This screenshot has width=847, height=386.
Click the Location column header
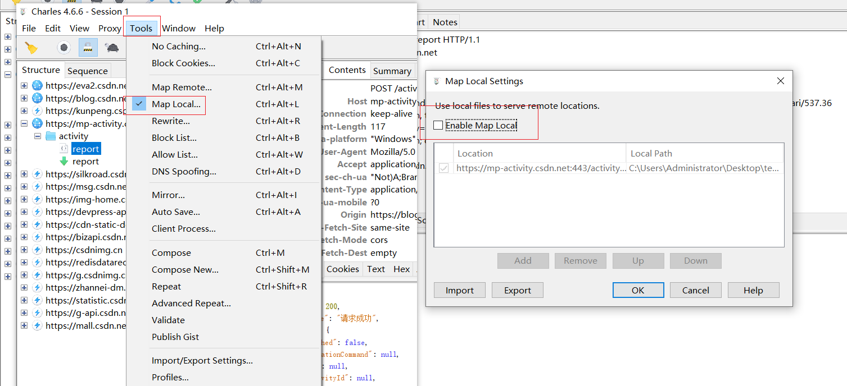(540, 153)
